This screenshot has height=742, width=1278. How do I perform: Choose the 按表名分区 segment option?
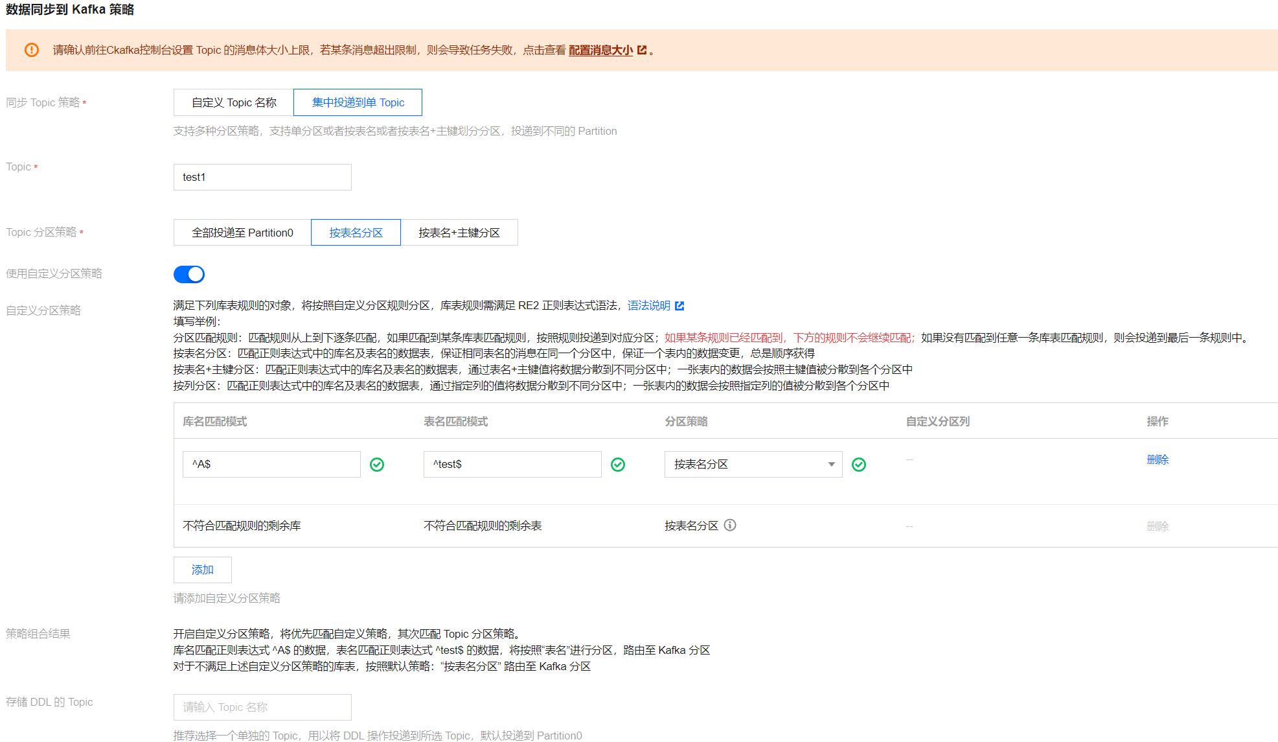pos(356,233)
